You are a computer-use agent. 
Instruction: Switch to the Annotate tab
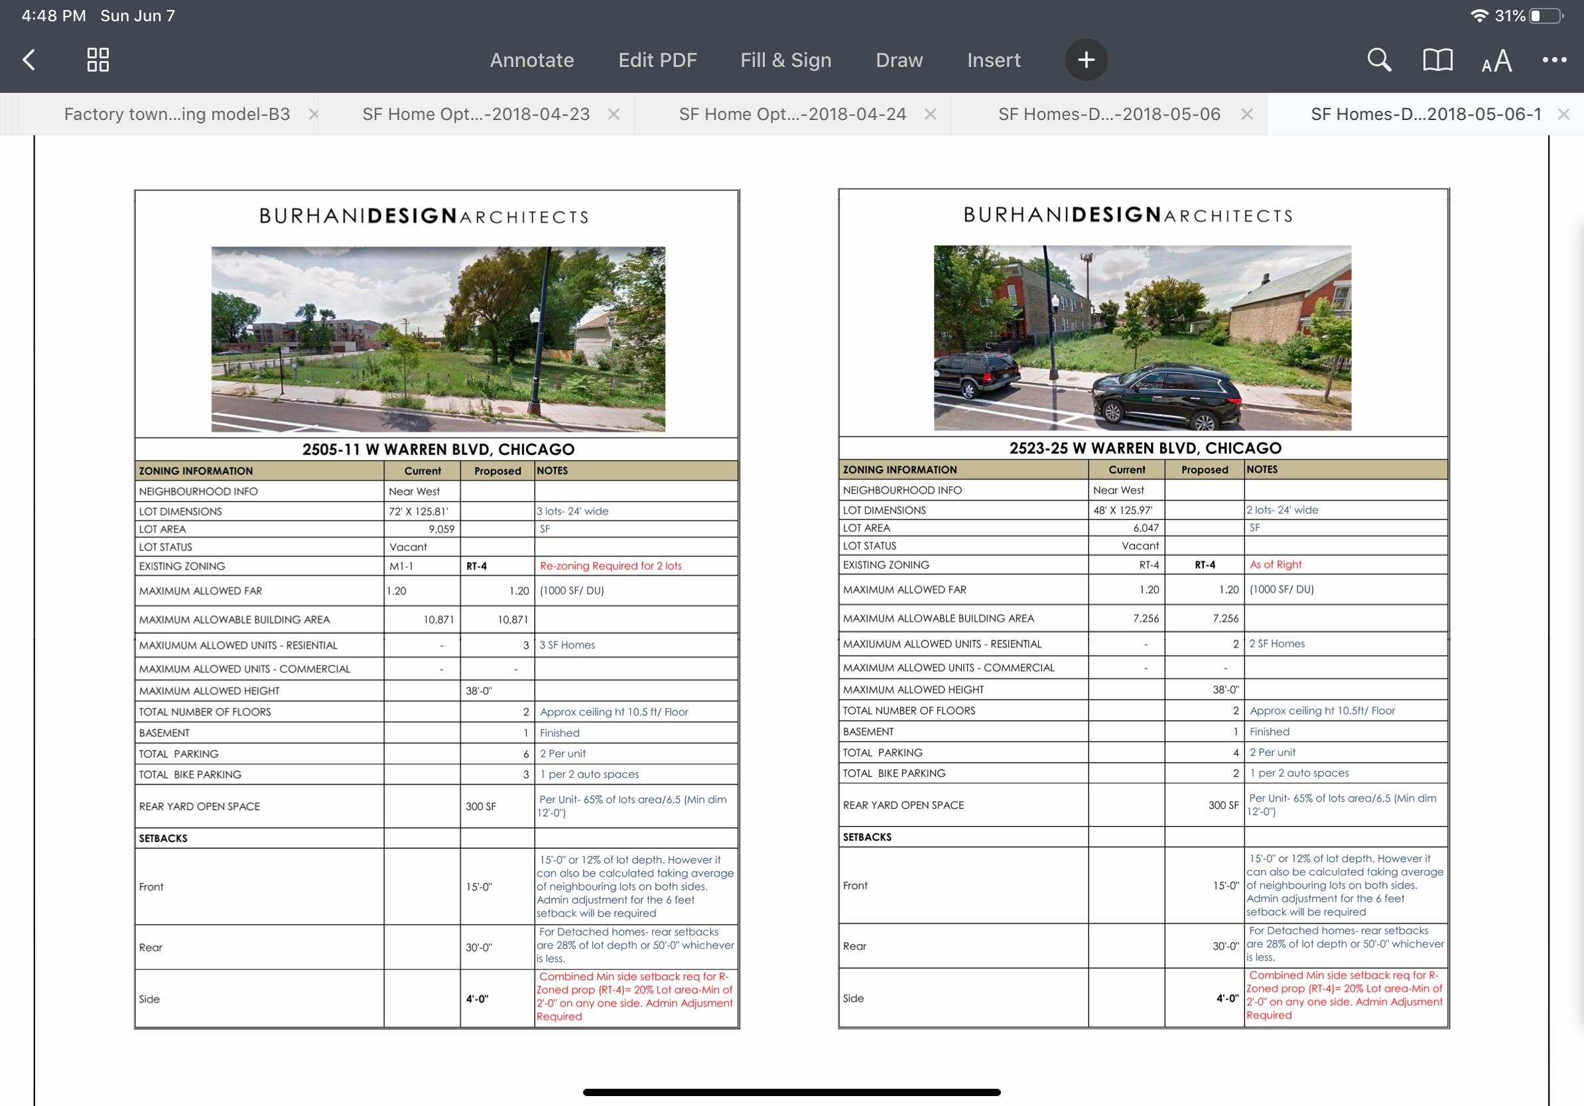(x=532, y=60)
